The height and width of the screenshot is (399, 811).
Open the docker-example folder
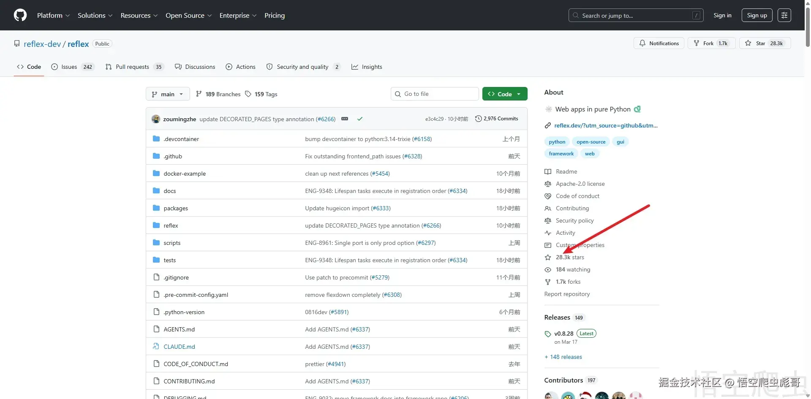click(185, 174)
